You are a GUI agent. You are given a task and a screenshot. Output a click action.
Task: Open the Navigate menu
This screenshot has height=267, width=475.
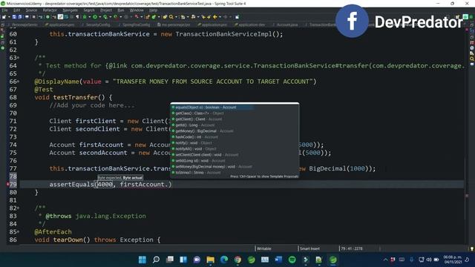[x=71, y=10]
